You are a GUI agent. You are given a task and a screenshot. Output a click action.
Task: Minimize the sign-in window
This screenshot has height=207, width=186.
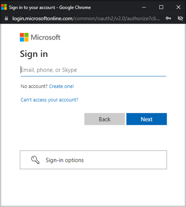pyautogui.click(x=144, y=7)
